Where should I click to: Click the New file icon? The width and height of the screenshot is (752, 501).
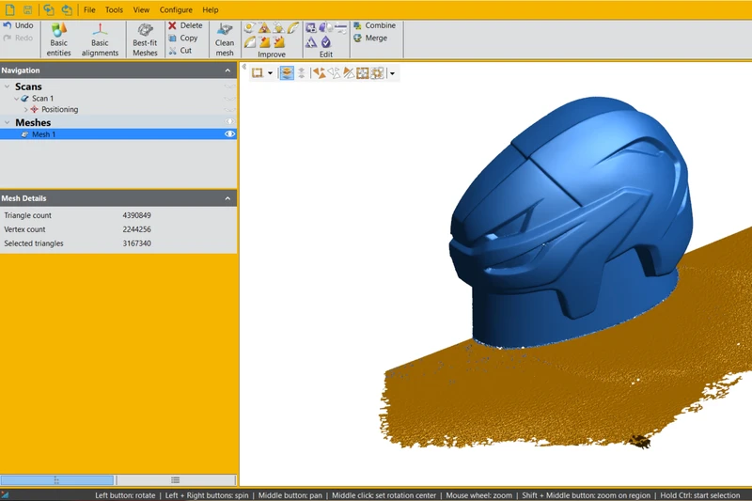pos(9,9)
